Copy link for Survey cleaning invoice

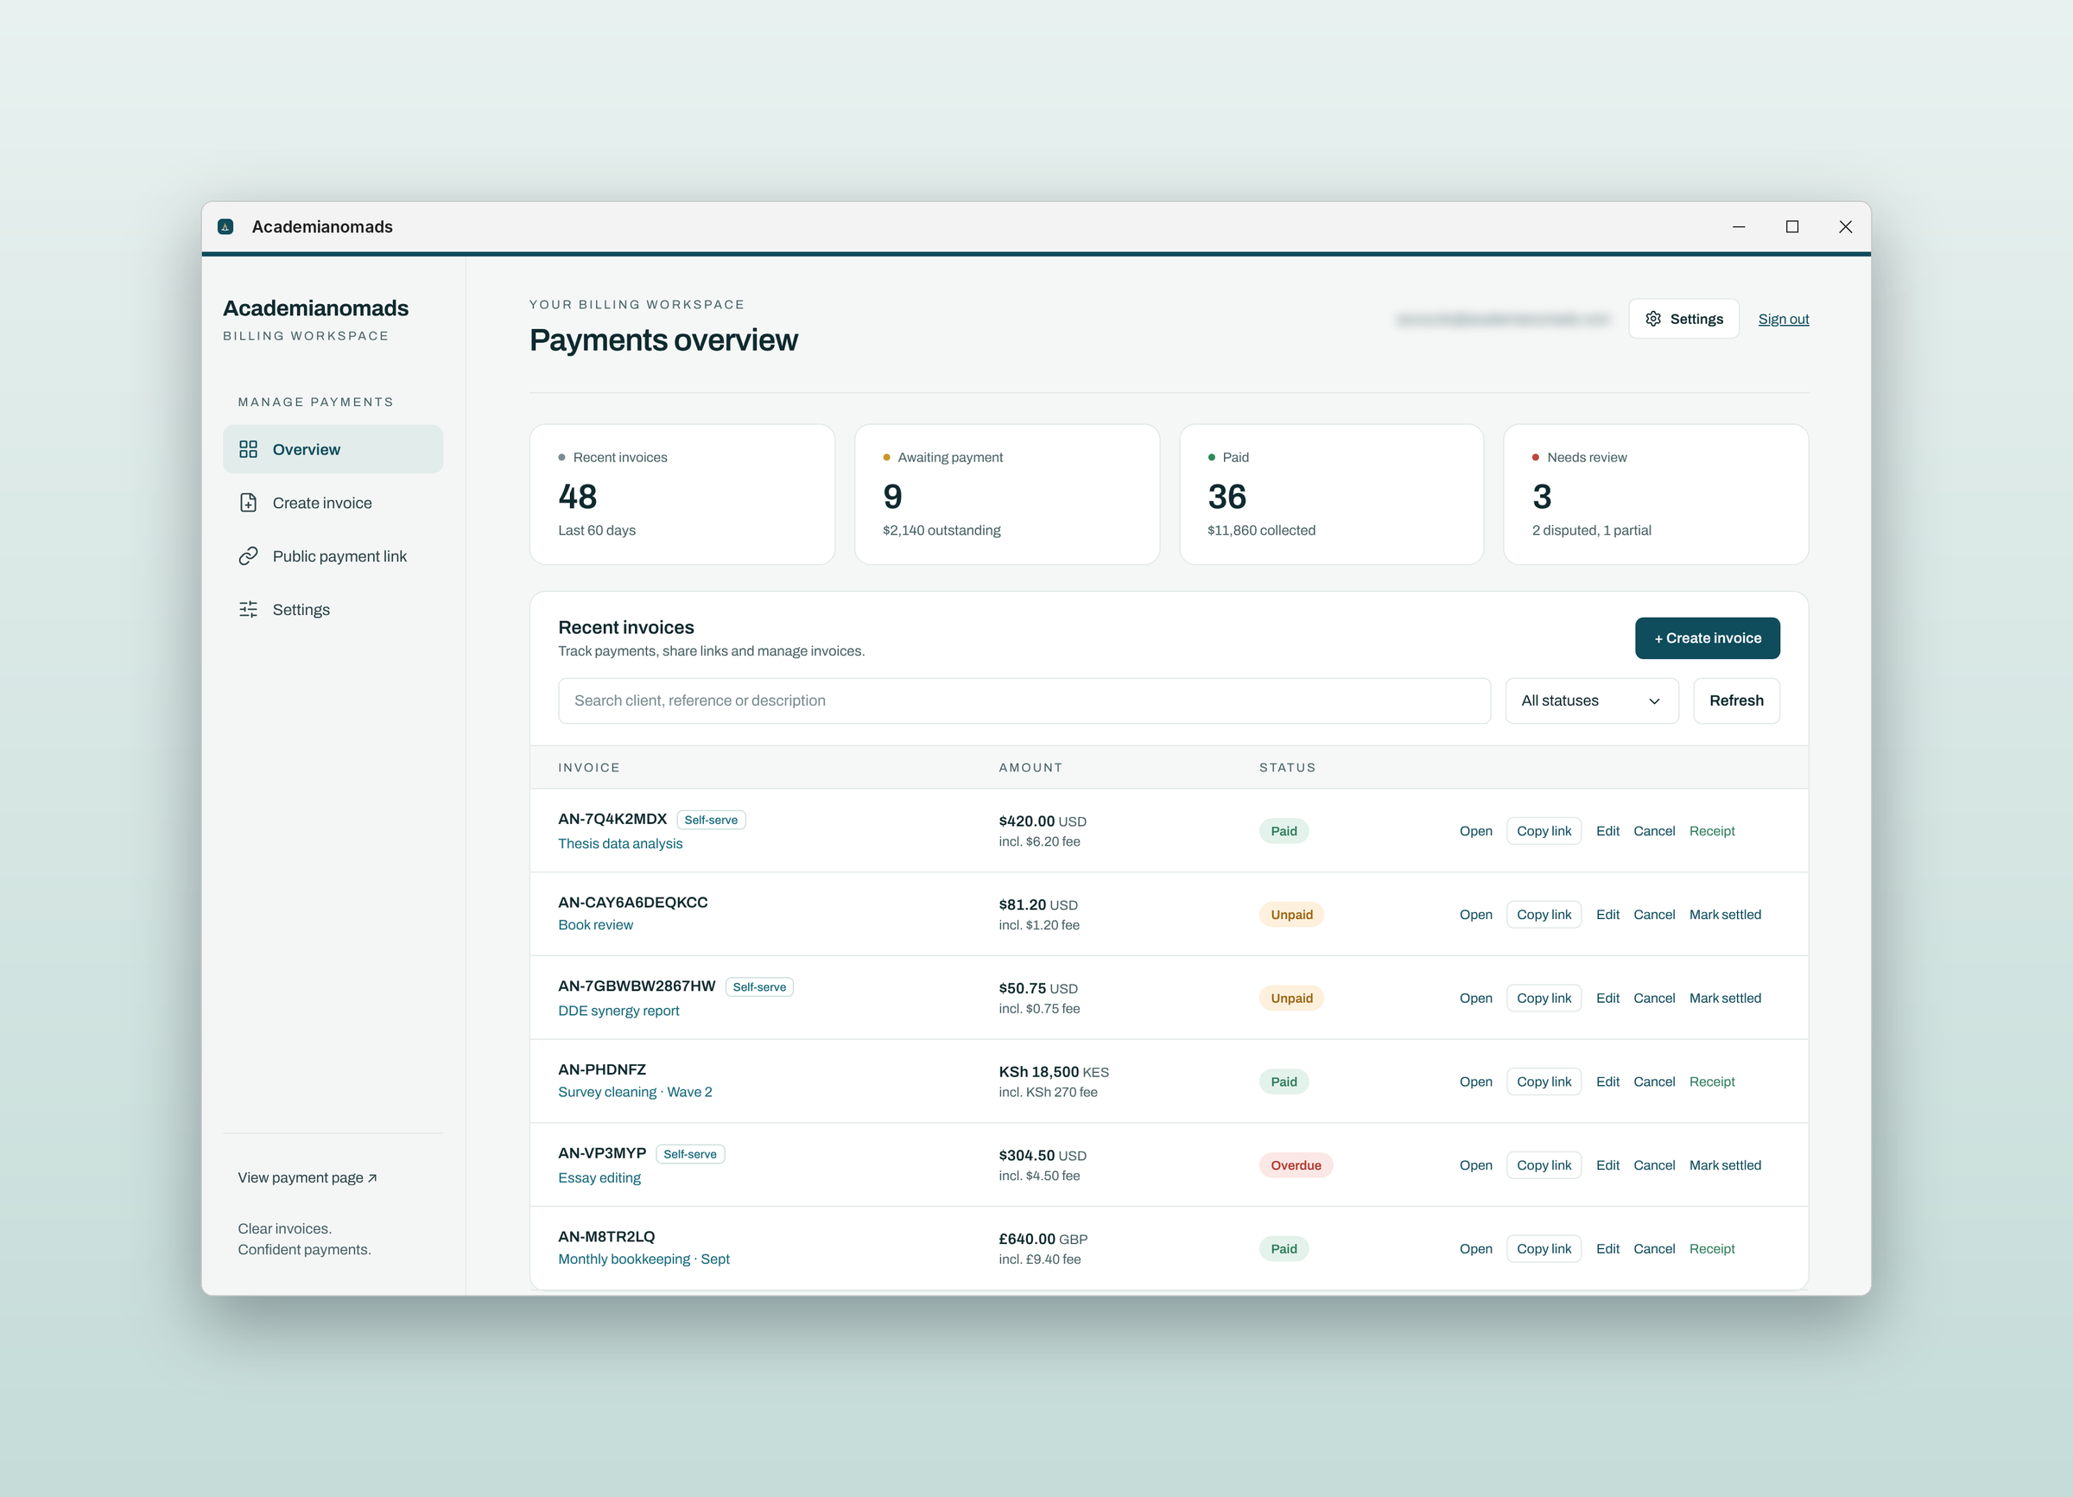pyautogui.click(x=1544, y=1082)
